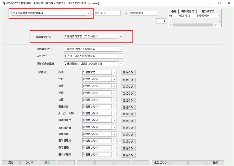Minimize the window
The width and height of the screenshot is (234, 166).
(x=210, y=3)
